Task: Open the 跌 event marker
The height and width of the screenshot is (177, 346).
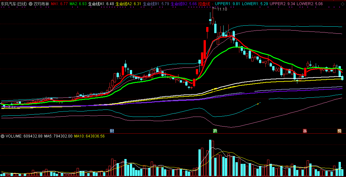Action: coord(215,131)
